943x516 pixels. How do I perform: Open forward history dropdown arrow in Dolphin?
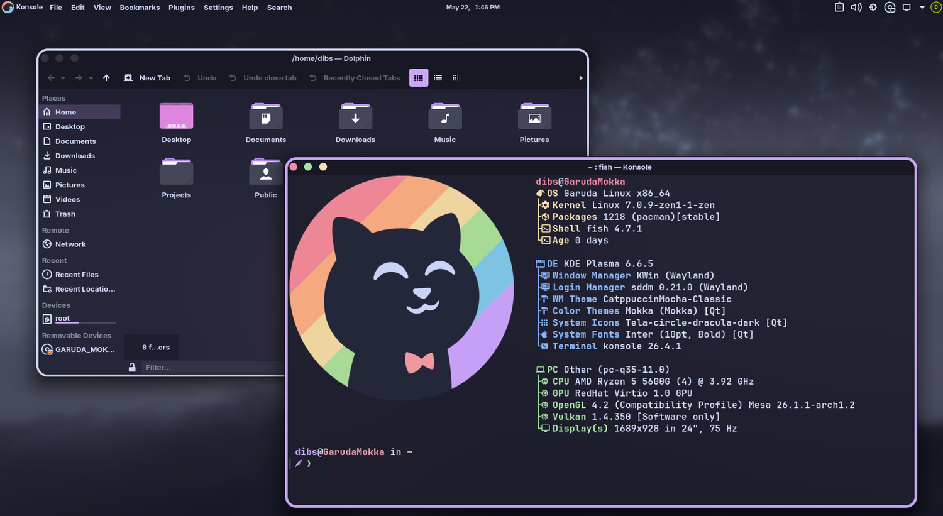pyautogui.click(x=91, y=79)
